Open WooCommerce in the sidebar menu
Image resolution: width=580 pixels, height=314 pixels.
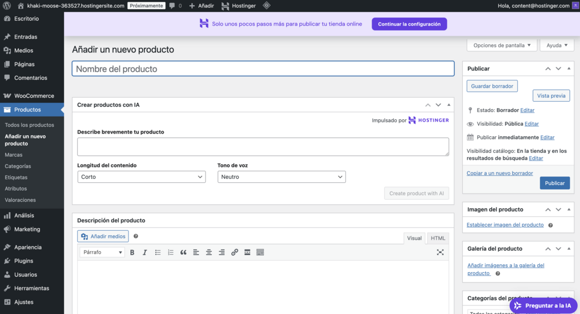tap(34, 96)
